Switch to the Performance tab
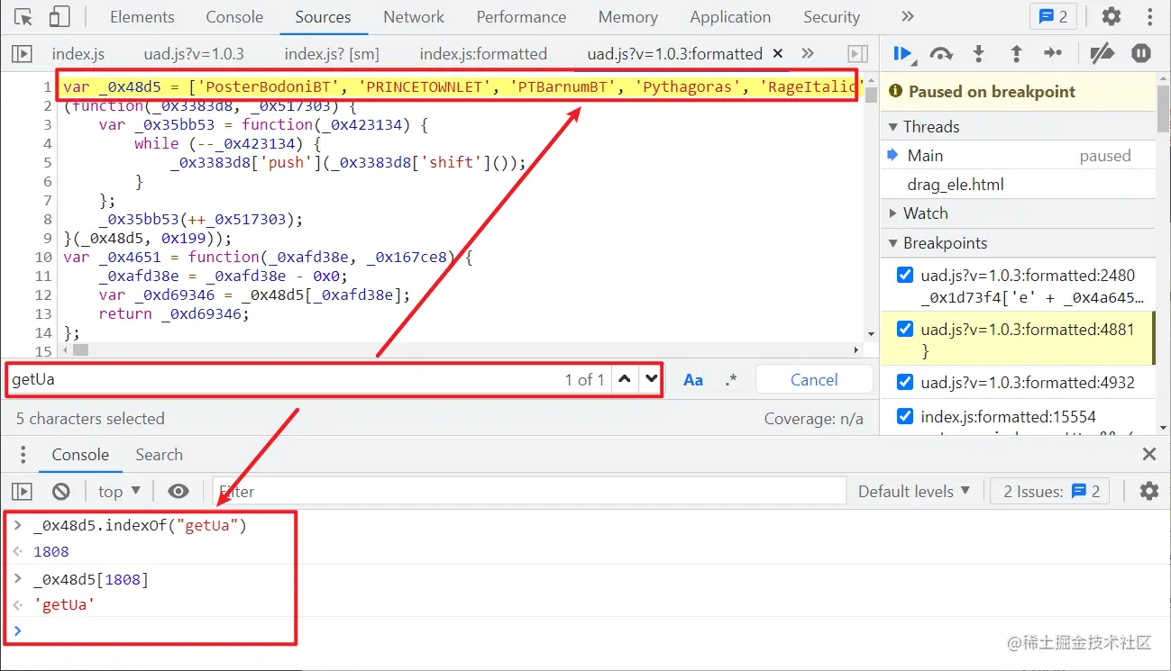This screenshot has height=671, width=1171. coord(521,17)
